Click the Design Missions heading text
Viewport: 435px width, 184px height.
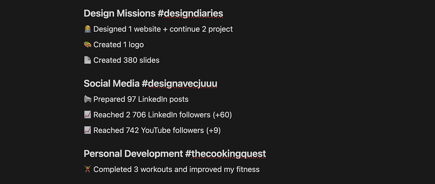119,13
